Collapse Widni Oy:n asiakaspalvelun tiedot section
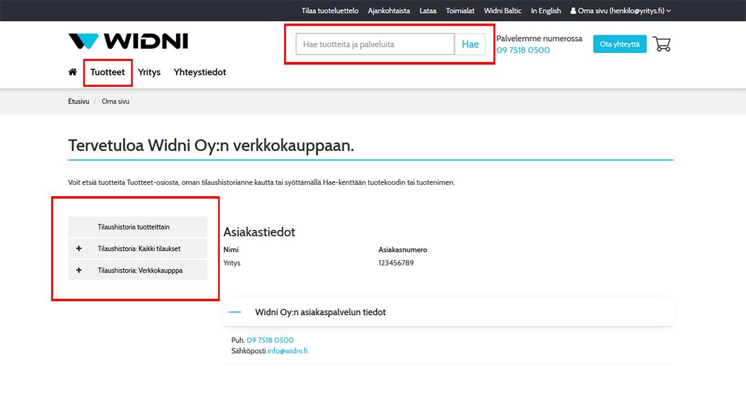 236,312
